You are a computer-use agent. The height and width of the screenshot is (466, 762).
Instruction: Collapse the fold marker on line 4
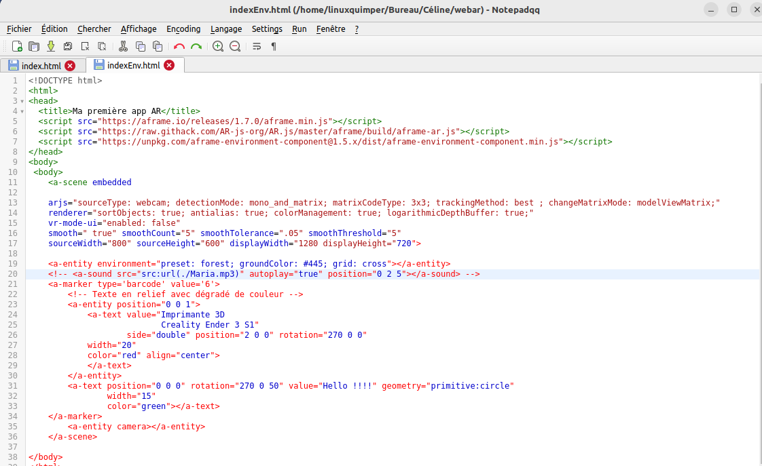point(22,111)
